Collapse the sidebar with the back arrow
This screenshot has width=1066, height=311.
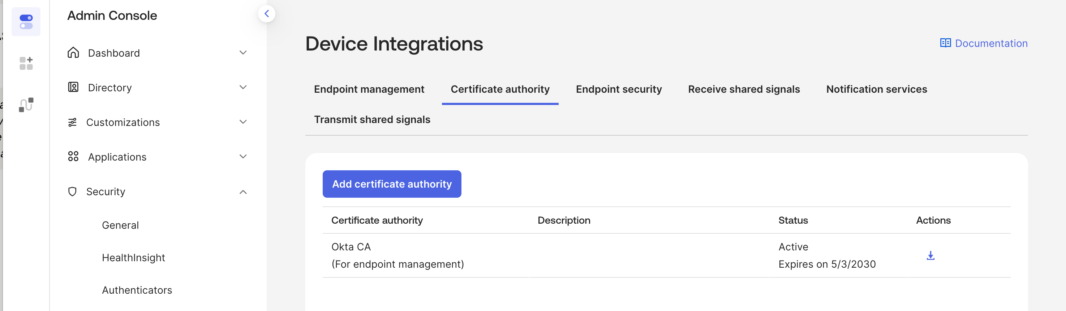click(x=267, y=14)
